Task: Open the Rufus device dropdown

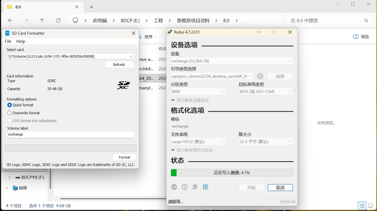Action: [x=232, y=61]
